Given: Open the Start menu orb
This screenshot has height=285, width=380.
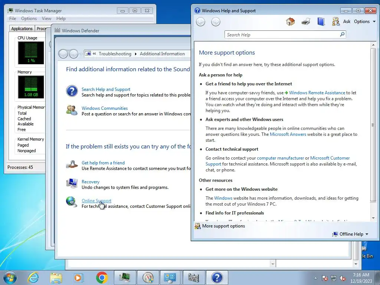Looking at the screenshot, I should [x=10, y=278].
